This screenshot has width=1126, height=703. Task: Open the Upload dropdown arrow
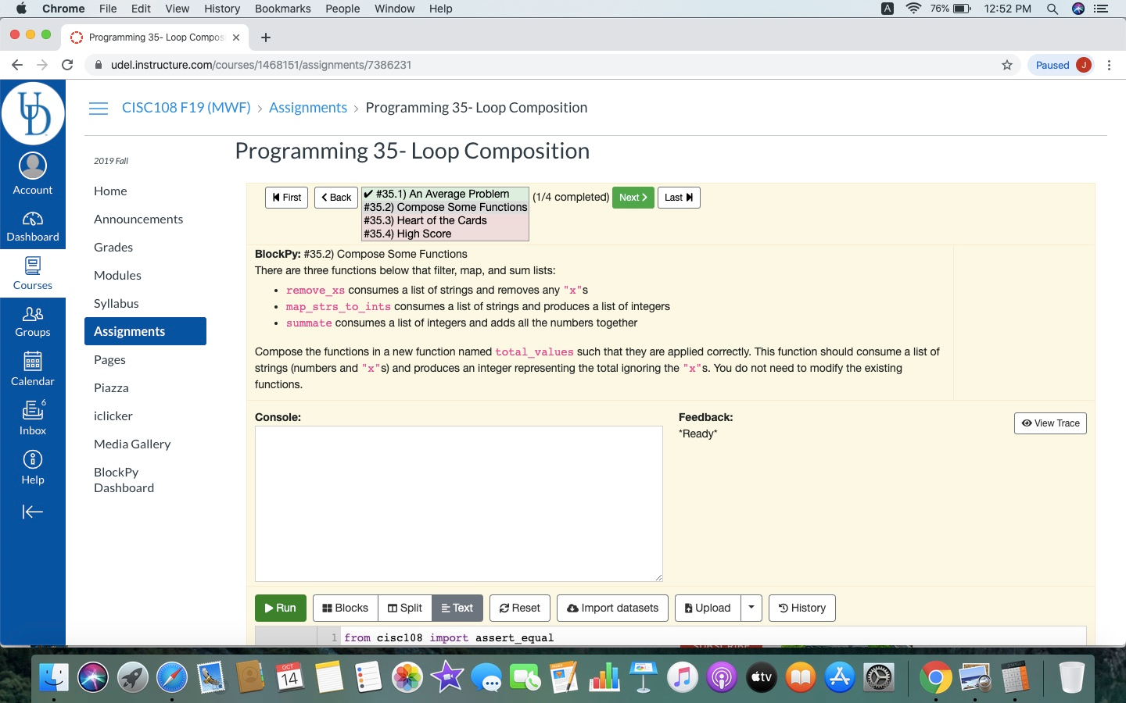point(751,608)
